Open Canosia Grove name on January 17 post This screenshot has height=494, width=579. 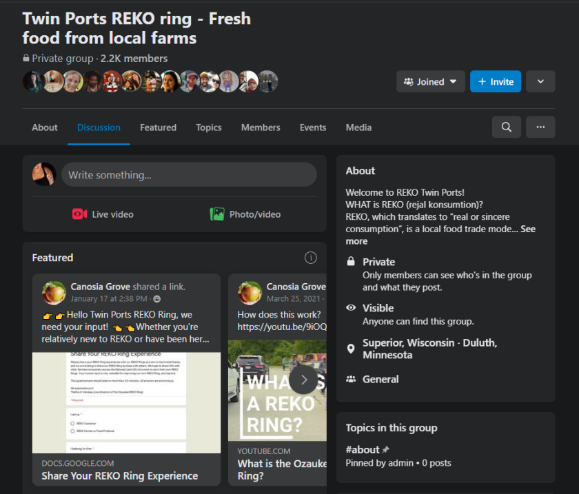click(101, 287)
